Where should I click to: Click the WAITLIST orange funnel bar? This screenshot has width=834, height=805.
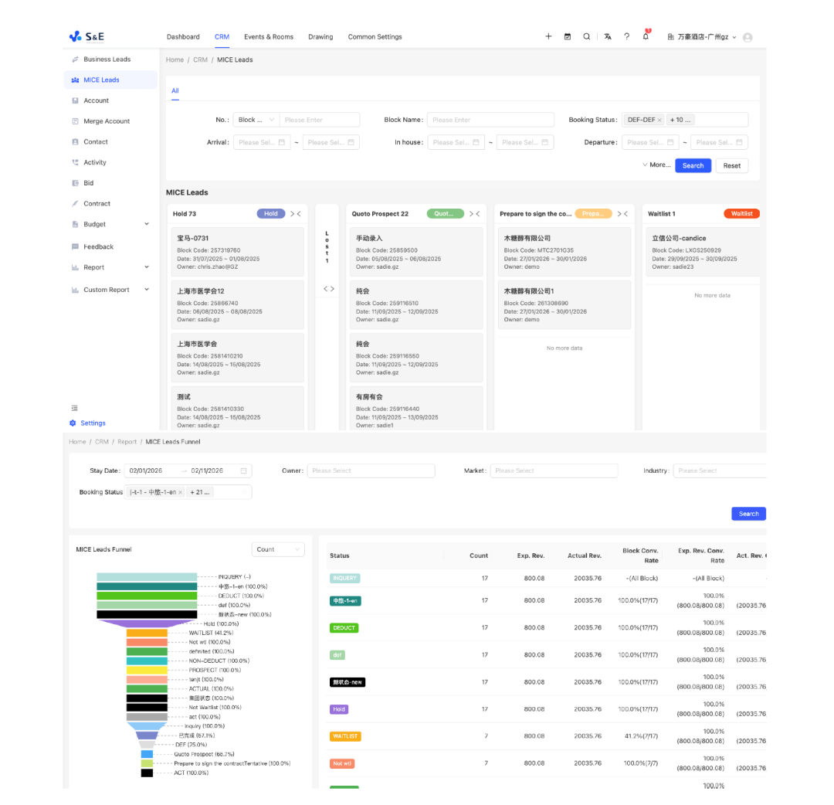pyautogui.click(x=147, y=633)
